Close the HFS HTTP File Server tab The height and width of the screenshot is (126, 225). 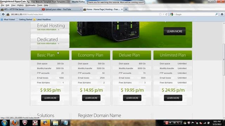click(39, 9)
